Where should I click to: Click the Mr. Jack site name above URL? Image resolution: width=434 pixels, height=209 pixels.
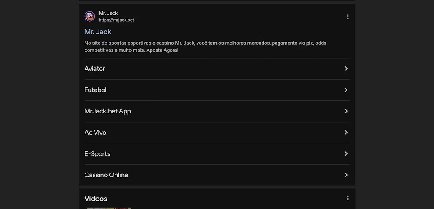(x=108, y=13)
